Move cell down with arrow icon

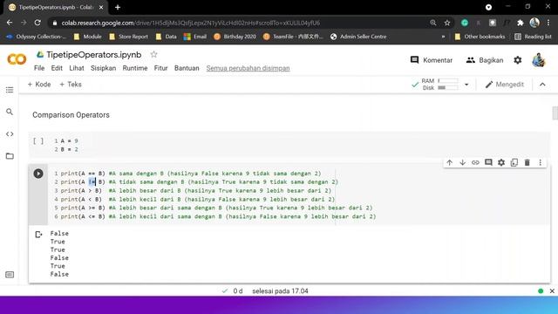pos(462,163)
